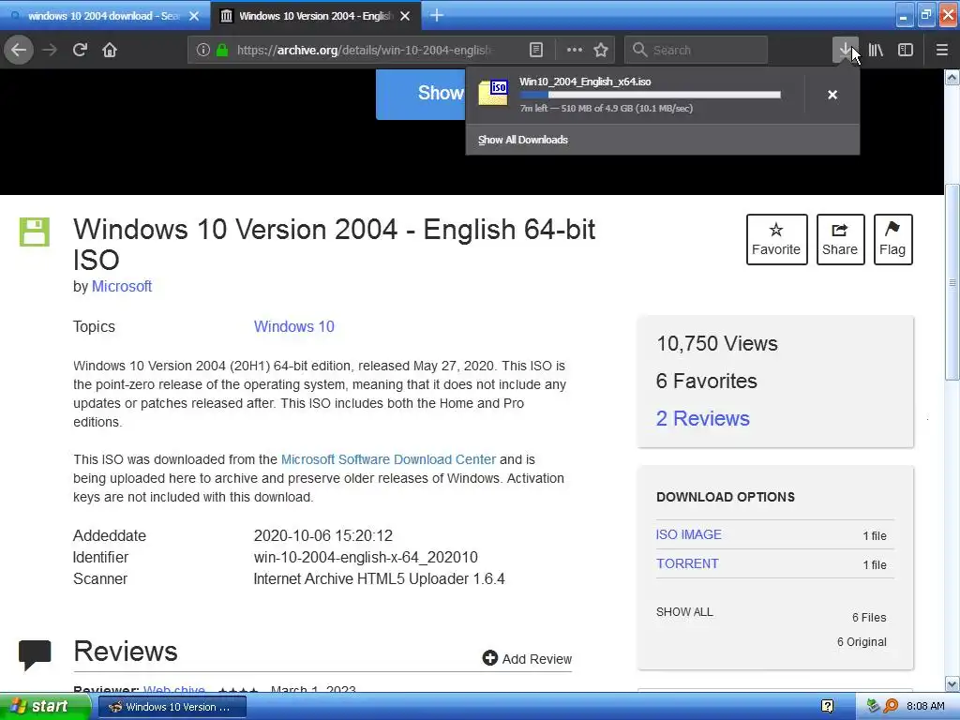Close the Windows 10 Version 2004 tab
Viewport: 960px width, 720px height.
tap(405, 16)
